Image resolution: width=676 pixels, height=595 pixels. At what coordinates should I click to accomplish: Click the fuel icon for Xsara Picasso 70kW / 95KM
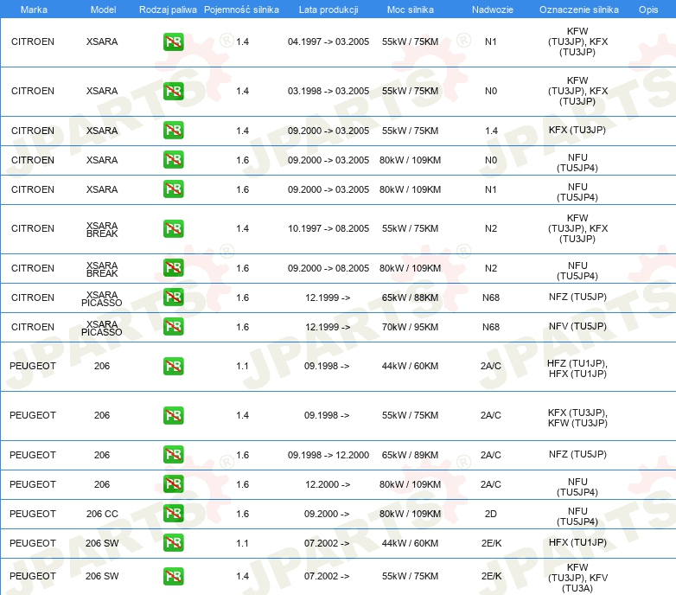point(173,327)
